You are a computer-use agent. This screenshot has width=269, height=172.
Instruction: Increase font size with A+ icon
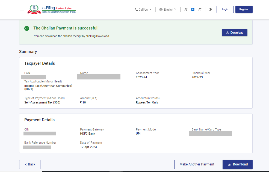click(200, 9)
